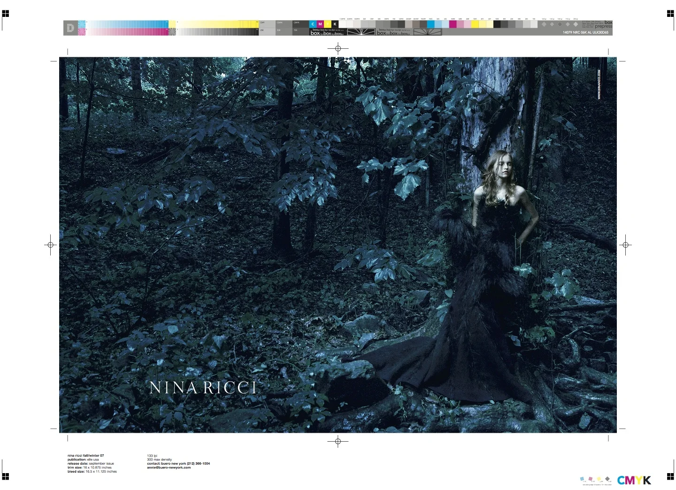
Task: Click the yellow gradient strip on color bar
Action: coord(217,24)
